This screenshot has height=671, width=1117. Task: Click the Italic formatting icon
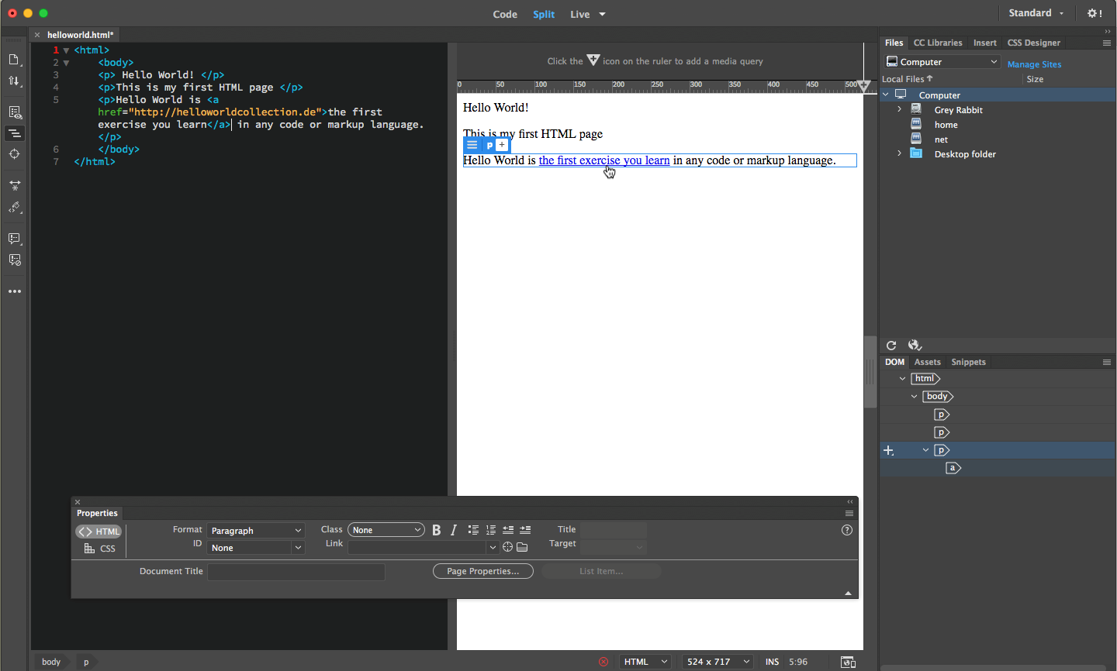pyautogui.click(x=454, y=530)
